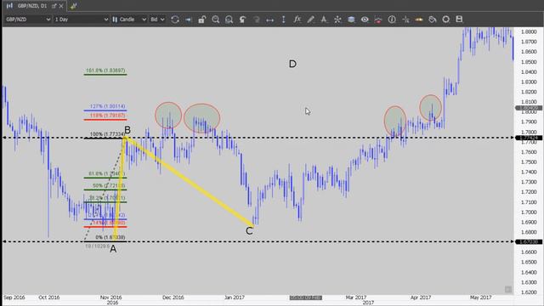This screenshot has width=544, height=306.
Task: Toggle the chart lock icon
Action: [x=202, y=20]
